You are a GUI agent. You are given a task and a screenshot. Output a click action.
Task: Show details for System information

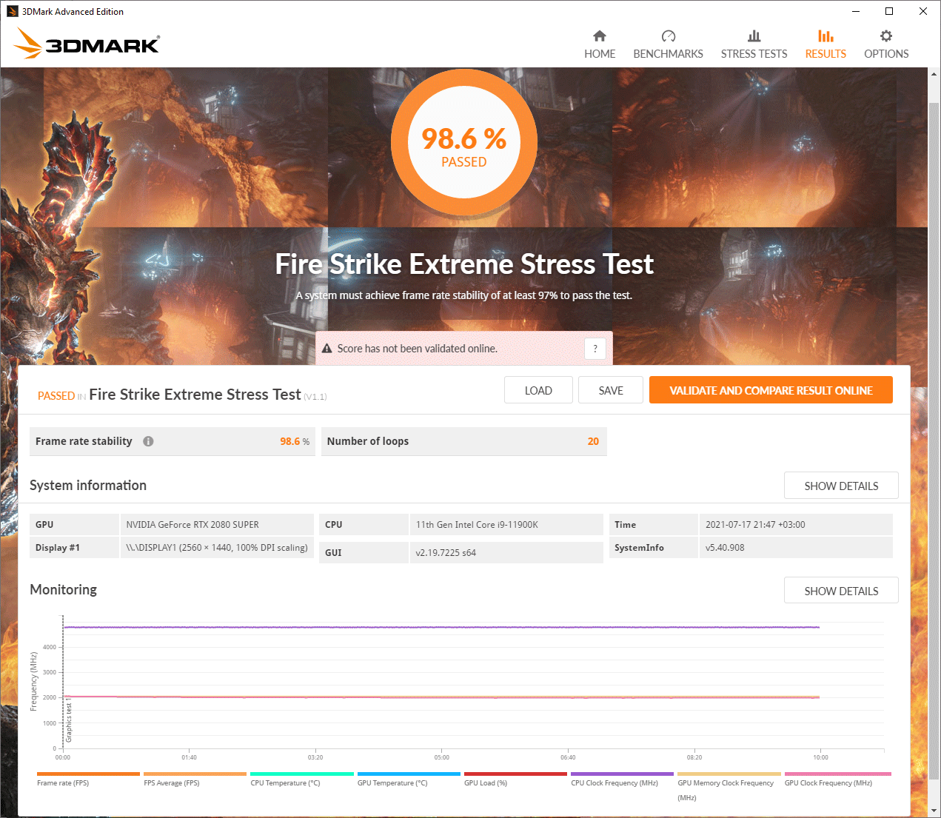841,486
